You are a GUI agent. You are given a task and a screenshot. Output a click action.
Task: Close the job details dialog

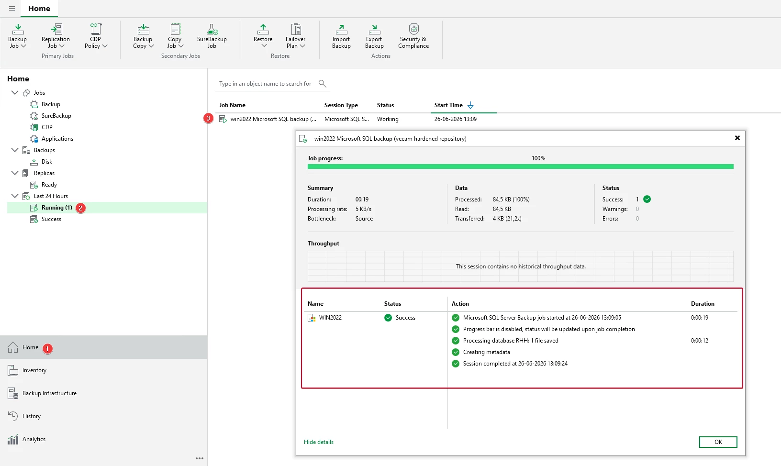pos(737,138)
